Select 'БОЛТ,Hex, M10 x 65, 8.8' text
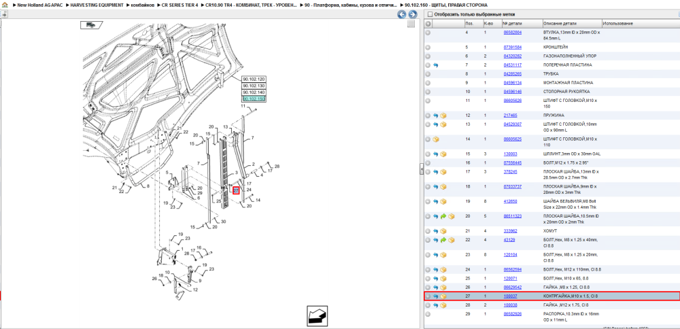Viewport: 680px width, 329px height. (x=564, y=279)
